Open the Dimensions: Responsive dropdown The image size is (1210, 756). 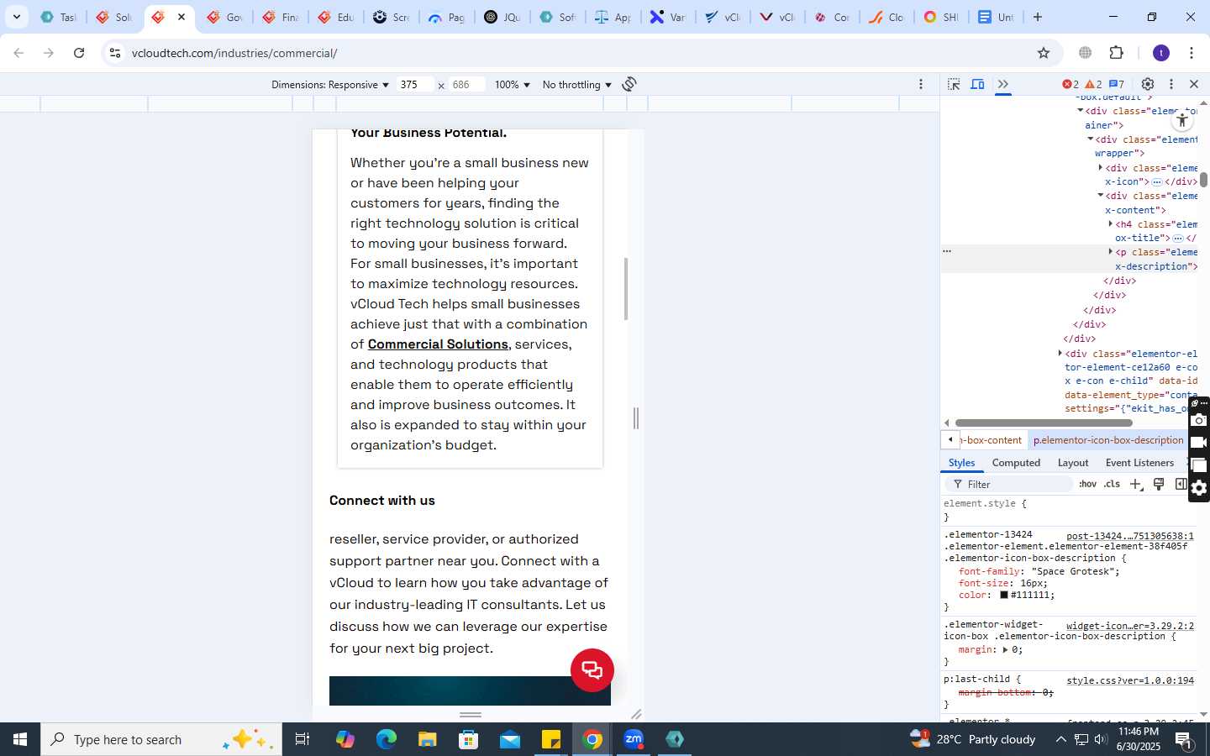point(330,85)
